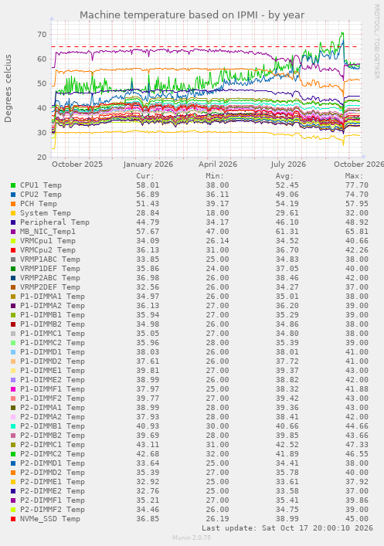This screenshot has height=546, width=384.
Task: Click CPU1 Temp max value 77.70
Action: tap(357, 185)
